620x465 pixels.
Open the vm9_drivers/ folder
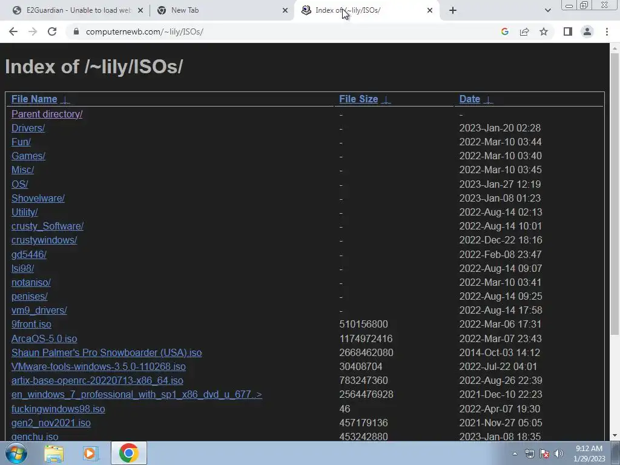[39, 311]
